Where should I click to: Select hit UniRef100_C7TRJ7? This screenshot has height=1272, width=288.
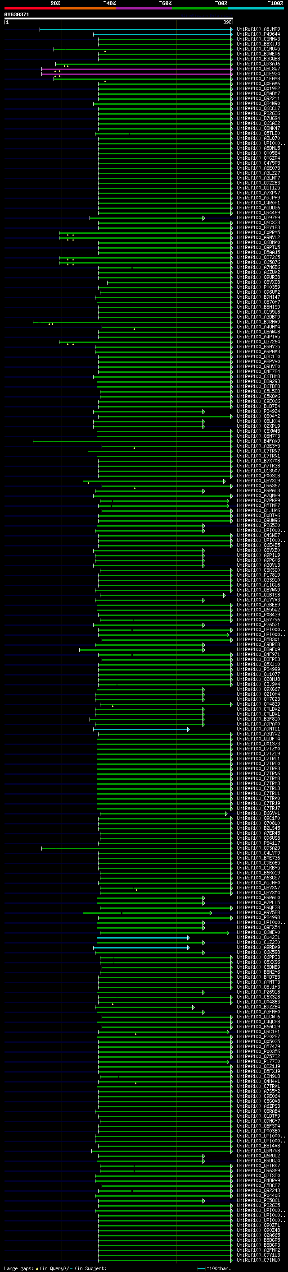click(x=258, y=808)
